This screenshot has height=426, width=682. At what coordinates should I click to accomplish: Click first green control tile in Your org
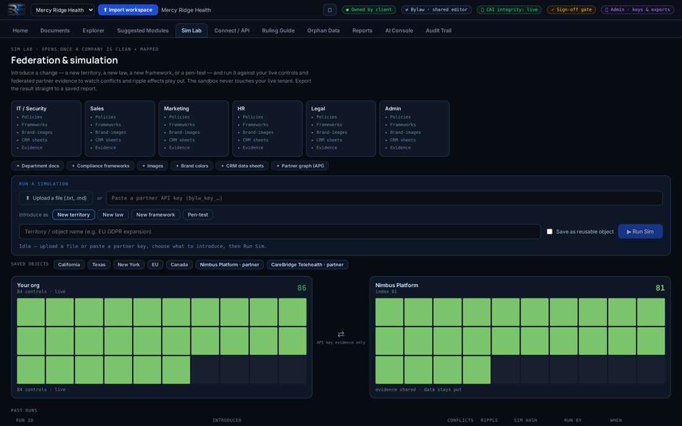(31, 312)
